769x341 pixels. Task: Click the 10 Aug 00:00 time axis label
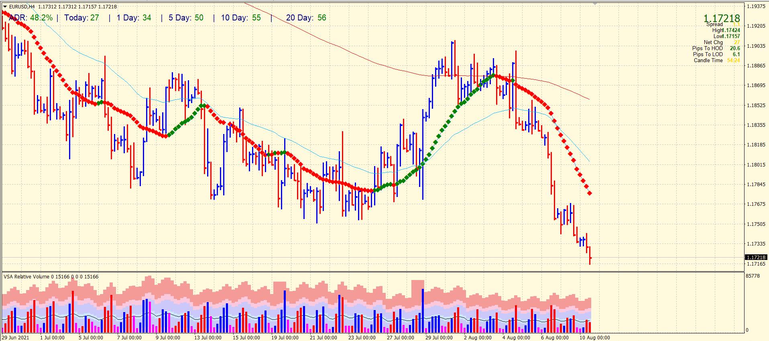(594, 337)
